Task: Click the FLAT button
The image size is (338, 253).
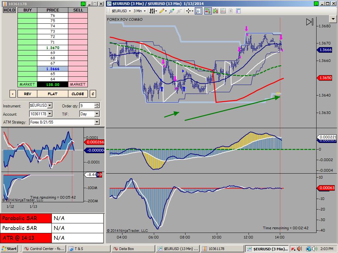Action: pos(52,94)
